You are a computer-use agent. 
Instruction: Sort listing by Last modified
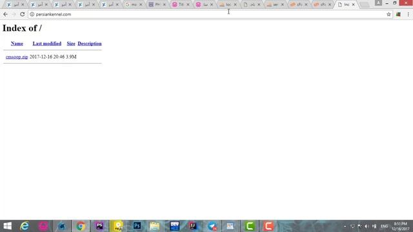(47, 44)
